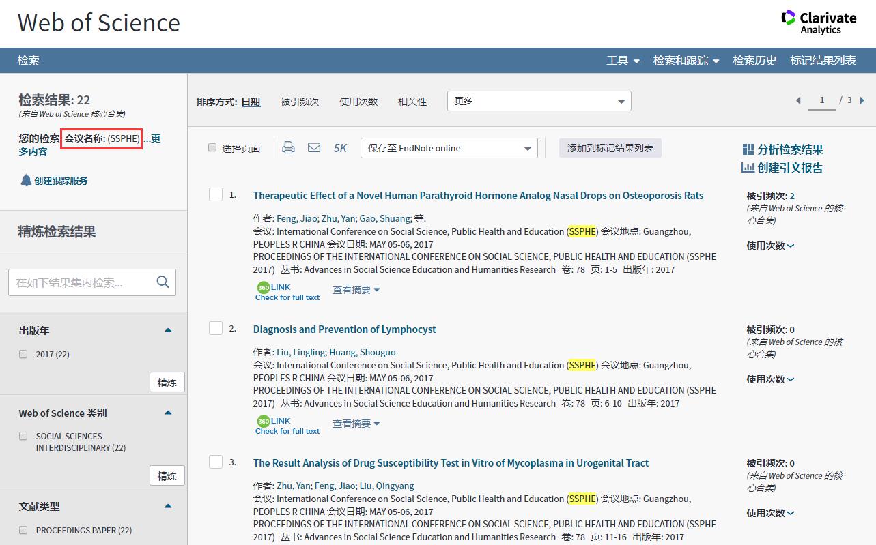
Task: Collapse the 出版年 filter section
Action: point(168,330)
